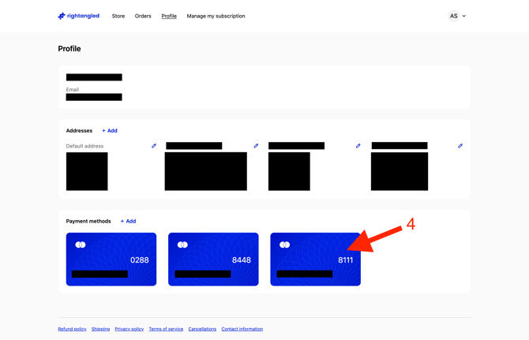Viewport: 529px width, 340px height.
Task: Open Contact information link
Action: coord(242,329)
